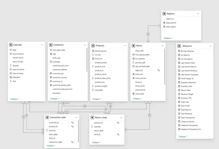Select sales_region field in Regions
The width and height of the screenshot is (219, 149).
pos(171,27)
